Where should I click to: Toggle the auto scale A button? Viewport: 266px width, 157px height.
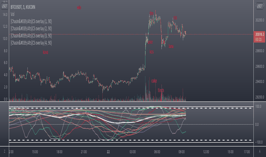tap(259, 152)
